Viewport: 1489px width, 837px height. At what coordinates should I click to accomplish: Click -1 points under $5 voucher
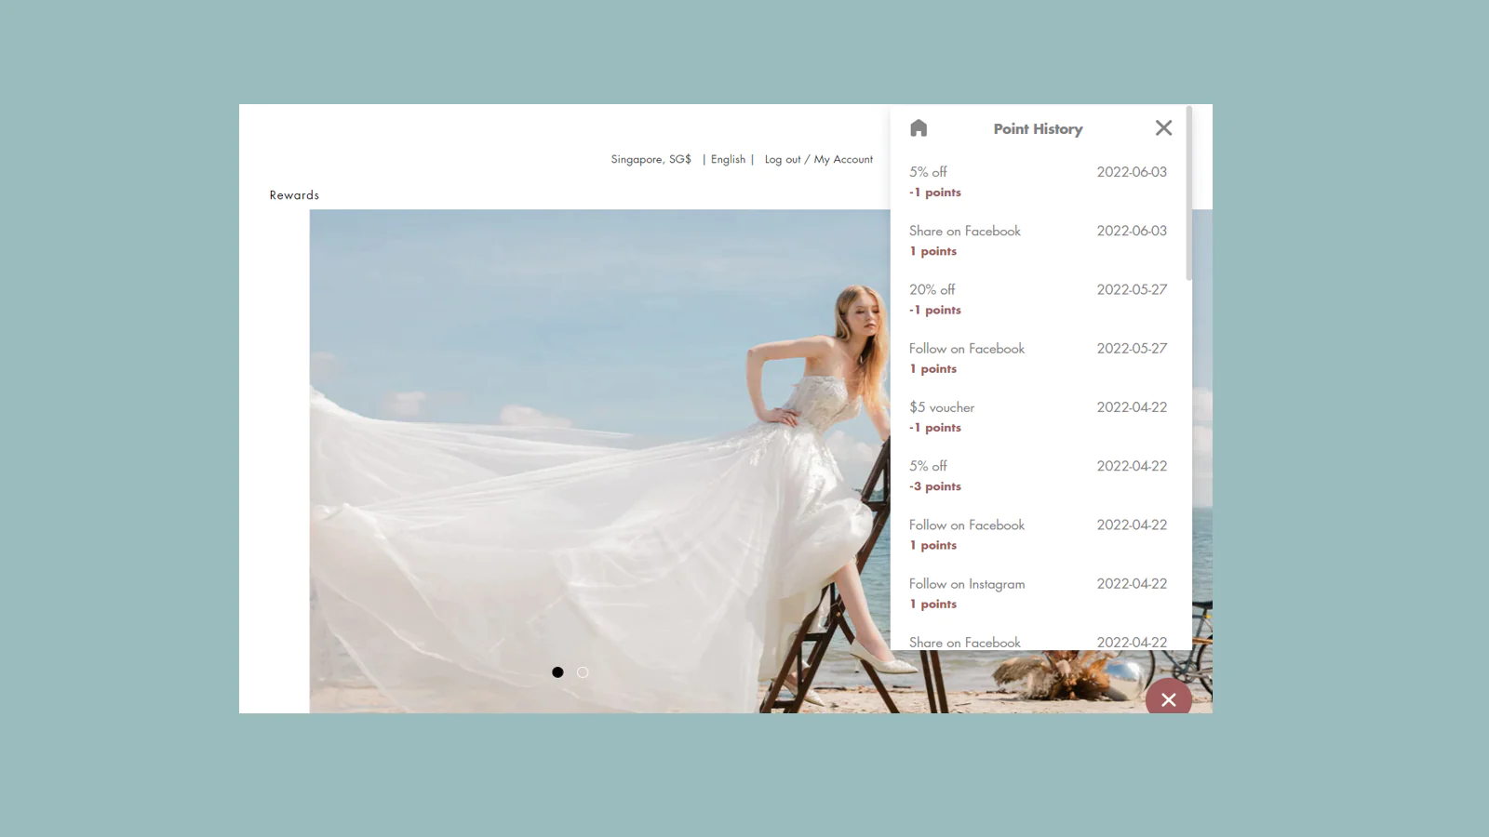click(x=935, y=428)
